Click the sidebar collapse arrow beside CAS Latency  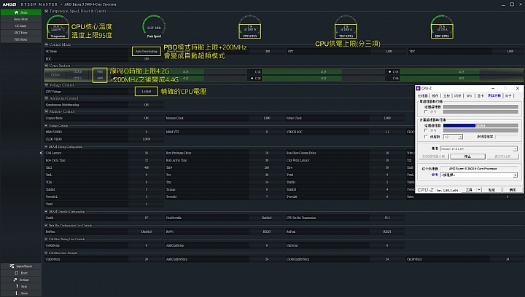(x=42, y=153)
